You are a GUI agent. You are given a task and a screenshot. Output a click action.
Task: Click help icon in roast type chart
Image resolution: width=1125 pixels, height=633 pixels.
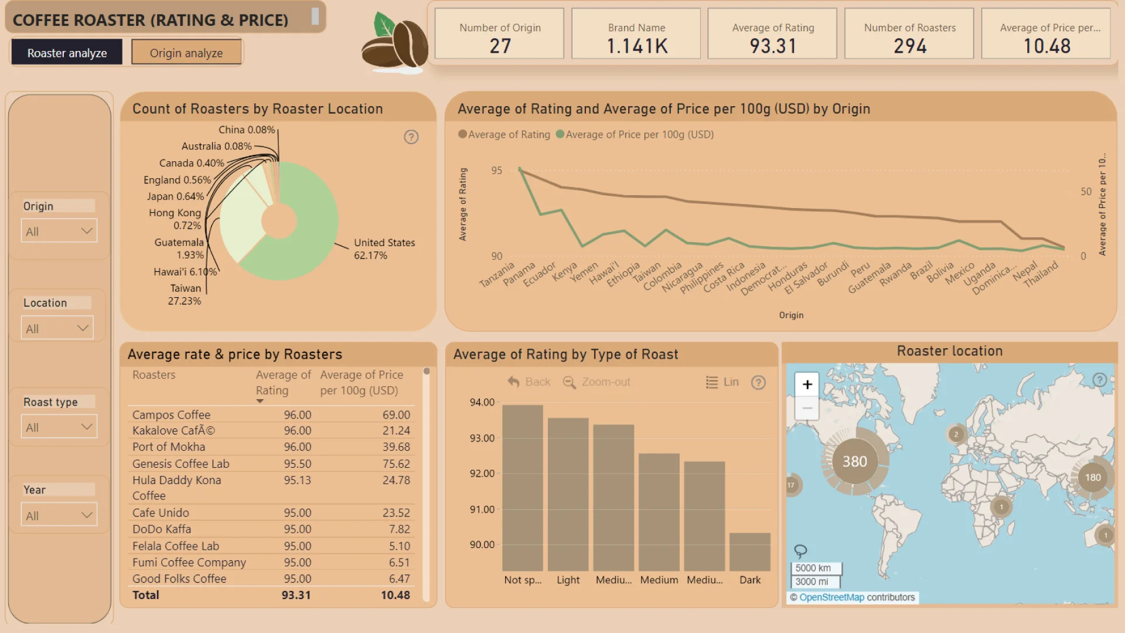pos(758,383)
